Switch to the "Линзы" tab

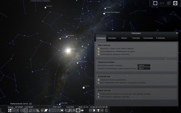pyautogui.click(x=124, y=38)
